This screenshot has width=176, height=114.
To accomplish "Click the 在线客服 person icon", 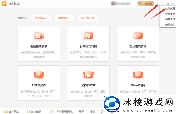I will click(x=28, y=112).
